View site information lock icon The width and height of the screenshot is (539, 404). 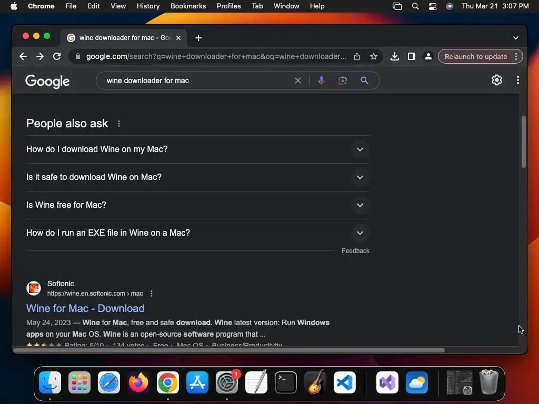pyautogui.click(x=78, y=56)
